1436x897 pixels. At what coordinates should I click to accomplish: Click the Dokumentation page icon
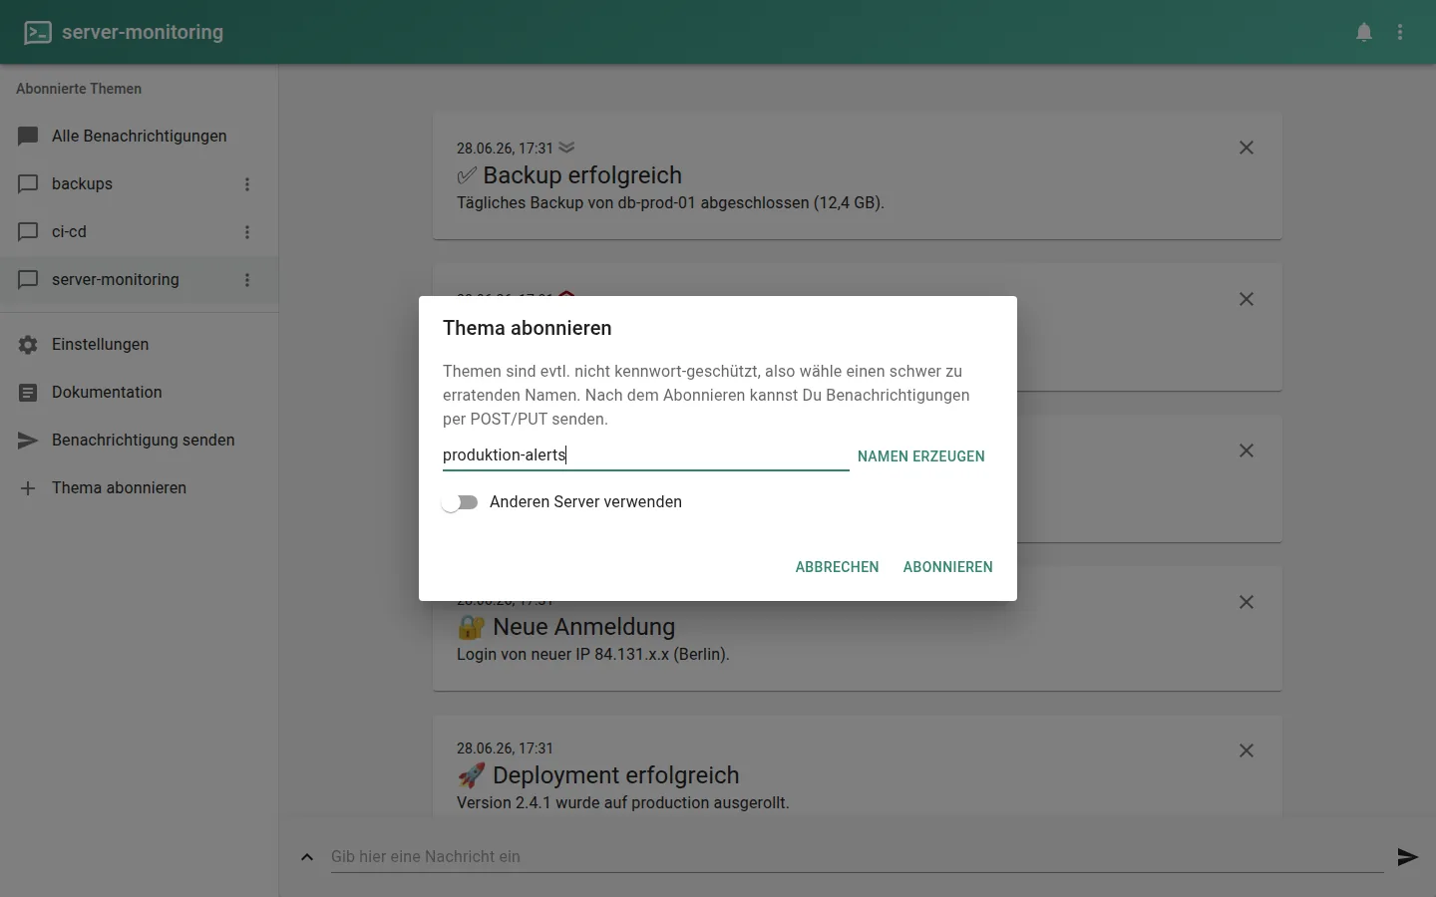[28, 393]
